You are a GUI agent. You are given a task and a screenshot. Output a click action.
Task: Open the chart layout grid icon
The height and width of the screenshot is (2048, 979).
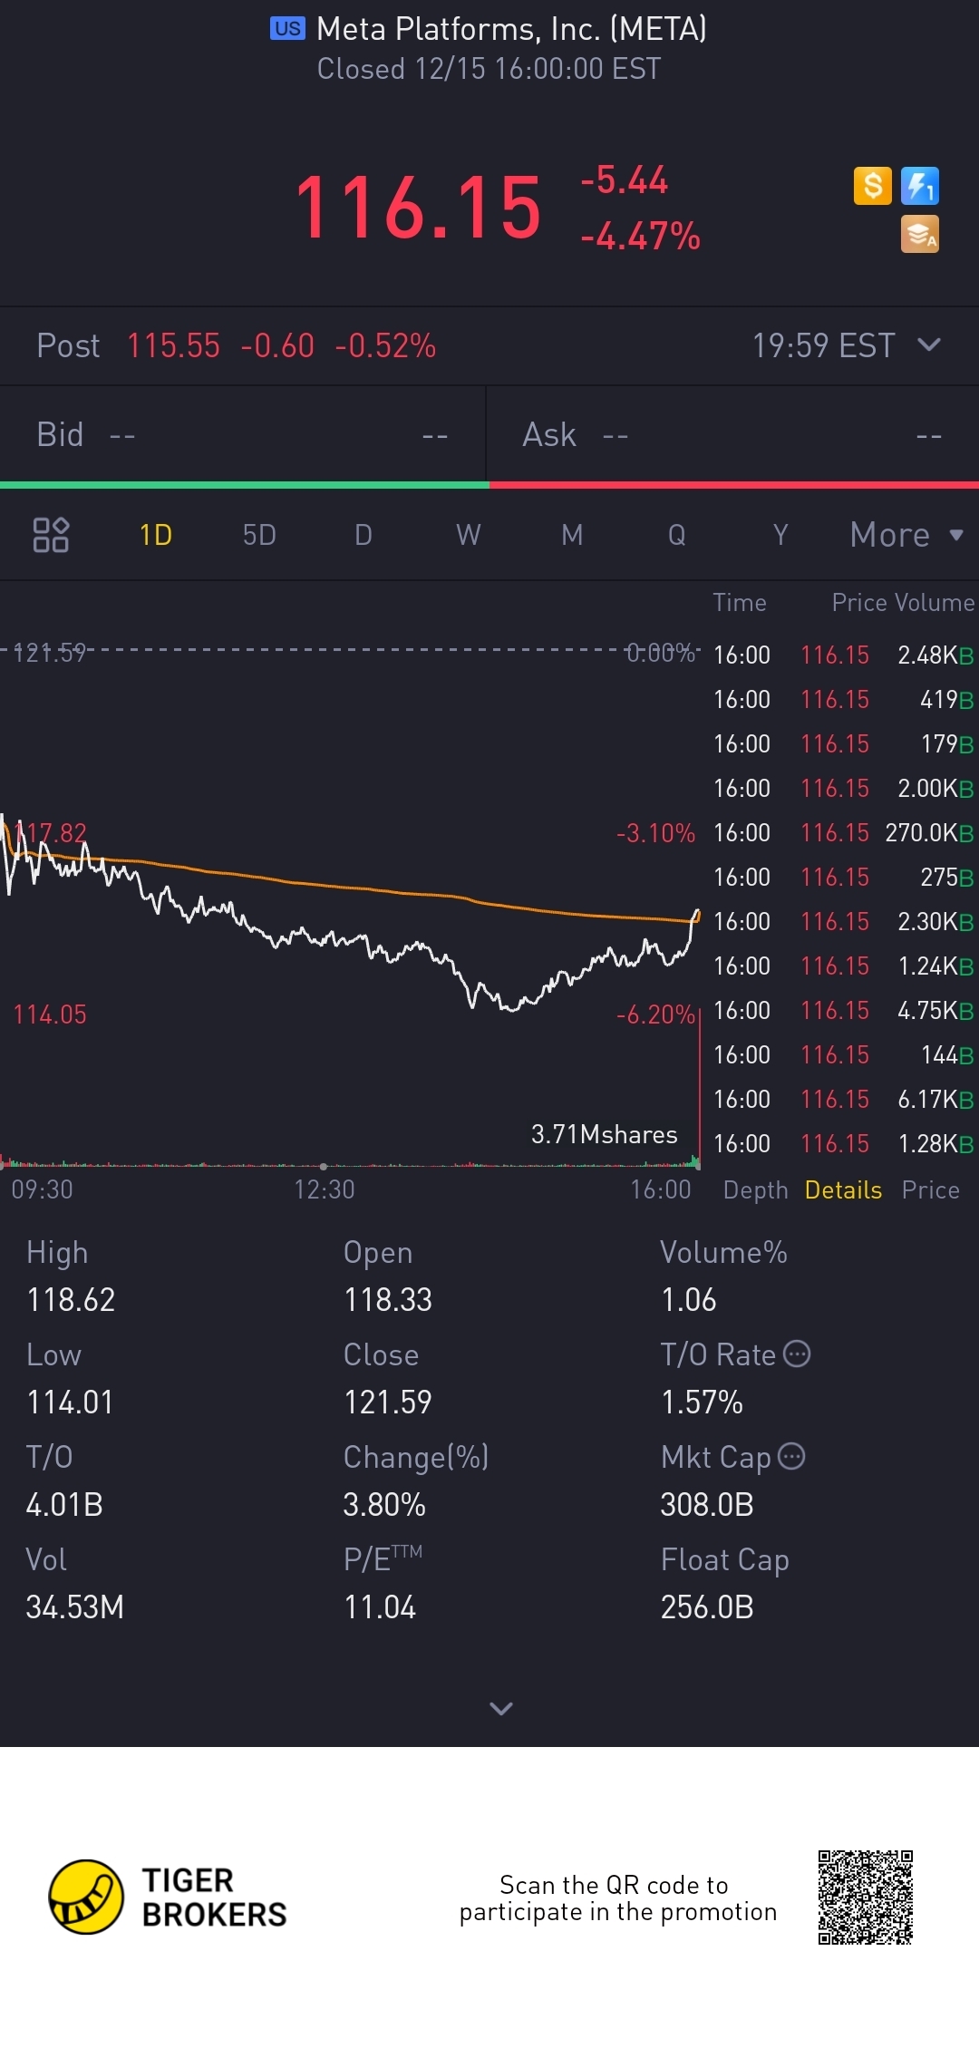(51, 535)
